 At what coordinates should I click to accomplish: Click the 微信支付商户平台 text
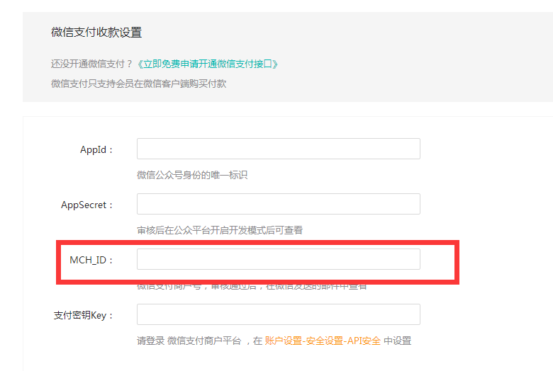coord(205,341)
